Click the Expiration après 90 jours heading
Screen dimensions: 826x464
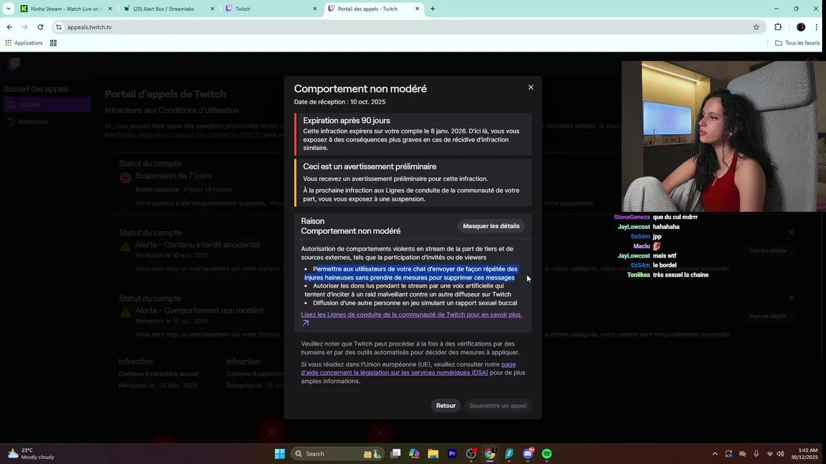tap(347, 121)
